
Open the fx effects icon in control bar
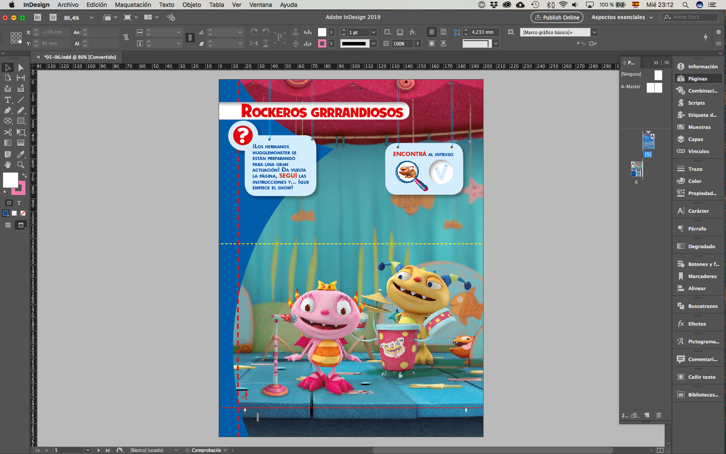413,32
